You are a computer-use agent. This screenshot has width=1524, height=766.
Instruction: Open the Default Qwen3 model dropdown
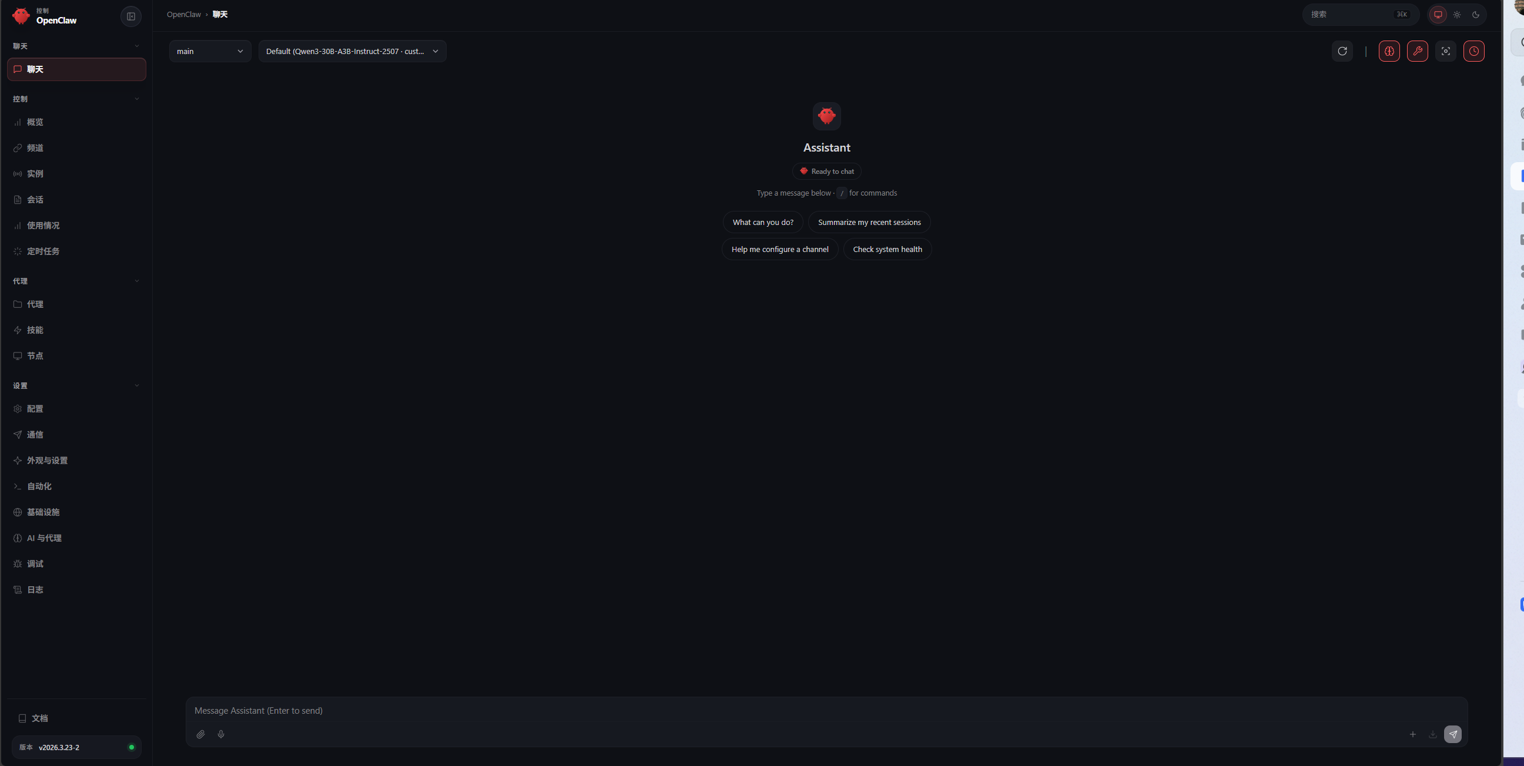[x=352, y=52]
